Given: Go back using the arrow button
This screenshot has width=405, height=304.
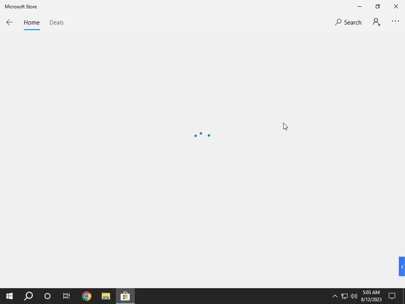Looking at the screenshot, I should (x=9, y=22).
